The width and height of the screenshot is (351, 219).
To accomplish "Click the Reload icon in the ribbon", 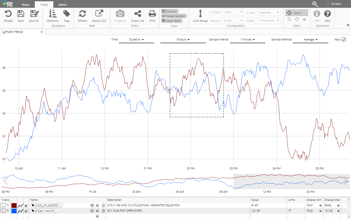I will [x=8, y=14].
